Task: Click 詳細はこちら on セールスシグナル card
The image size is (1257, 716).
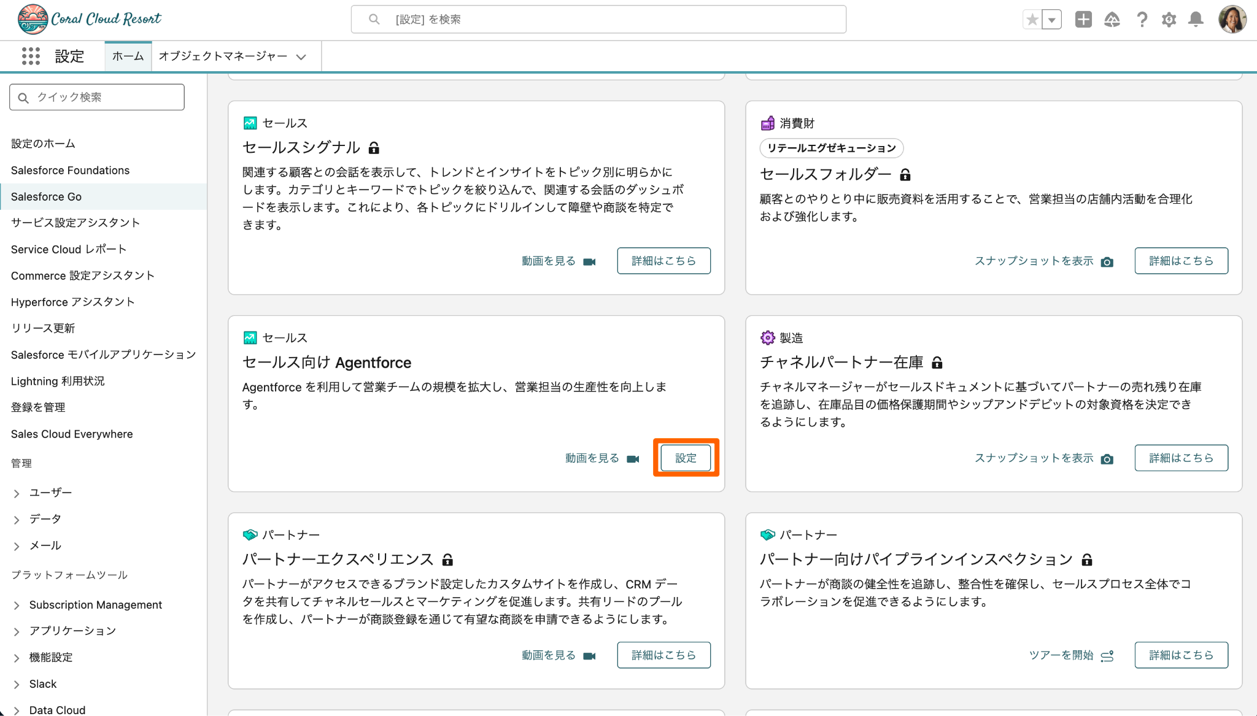Action: 663,261
